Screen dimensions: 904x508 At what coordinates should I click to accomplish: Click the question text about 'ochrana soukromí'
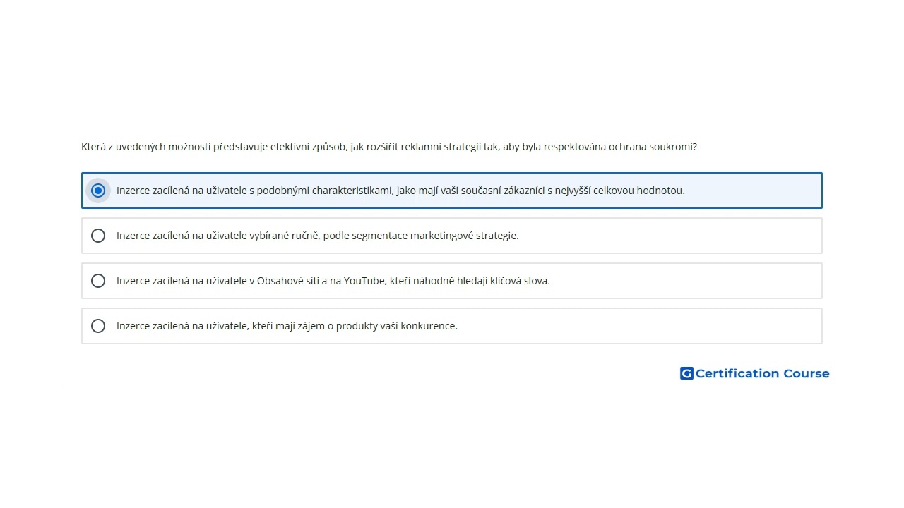[x=389, y=147]
